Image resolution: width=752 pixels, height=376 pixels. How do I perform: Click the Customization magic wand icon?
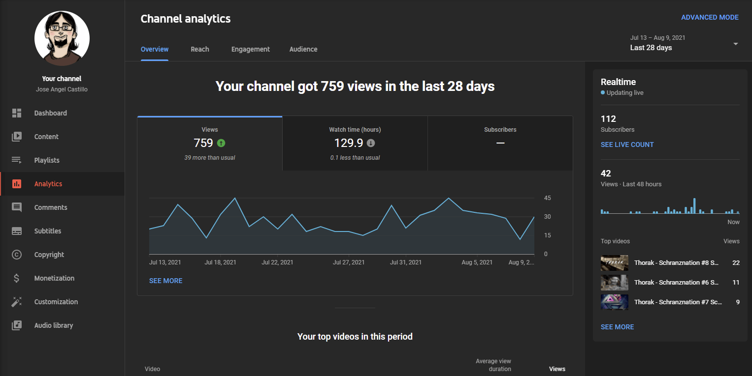tap(17, 302)
